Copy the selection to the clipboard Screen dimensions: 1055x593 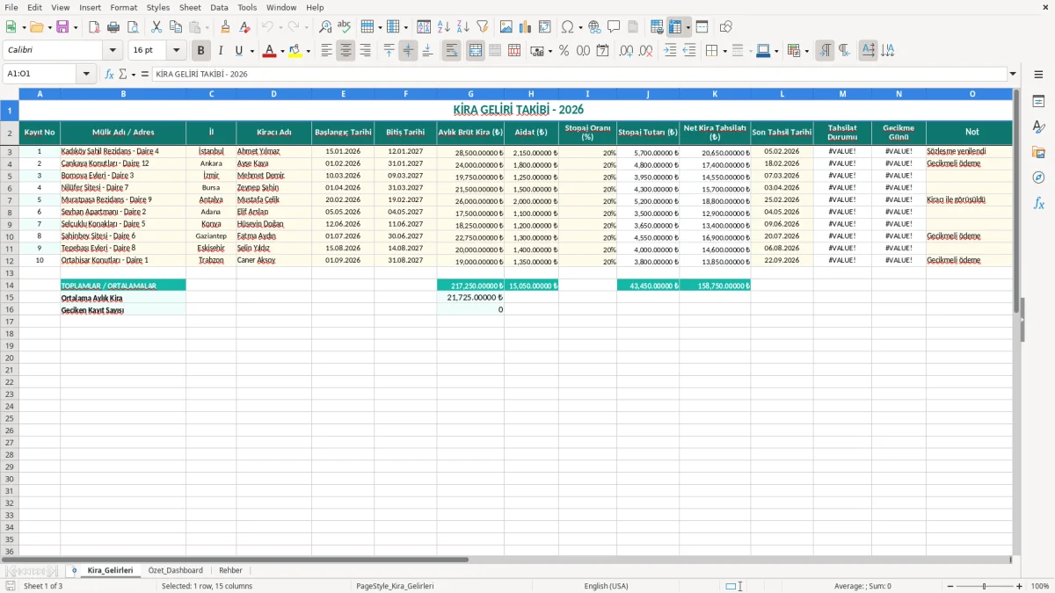click(x=176, y=27)
